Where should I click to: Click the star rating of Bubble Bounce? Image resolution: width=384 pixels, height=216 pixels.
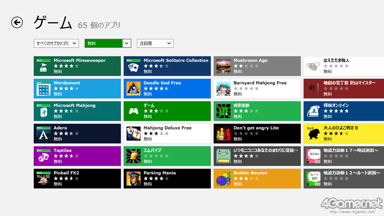pos(246,179)
